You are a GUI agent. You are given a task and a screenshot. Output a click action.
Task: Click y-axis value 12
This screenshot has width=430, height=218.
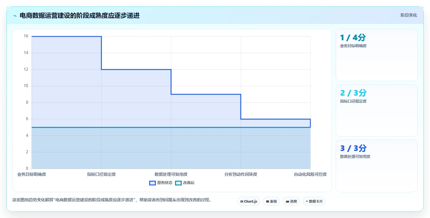pyautogui.click(x=26, y=69)
